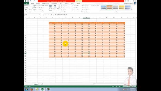The image size is (161, 91).
Task: Select the dark blue table style swatch
Action: tap(128, 8)
